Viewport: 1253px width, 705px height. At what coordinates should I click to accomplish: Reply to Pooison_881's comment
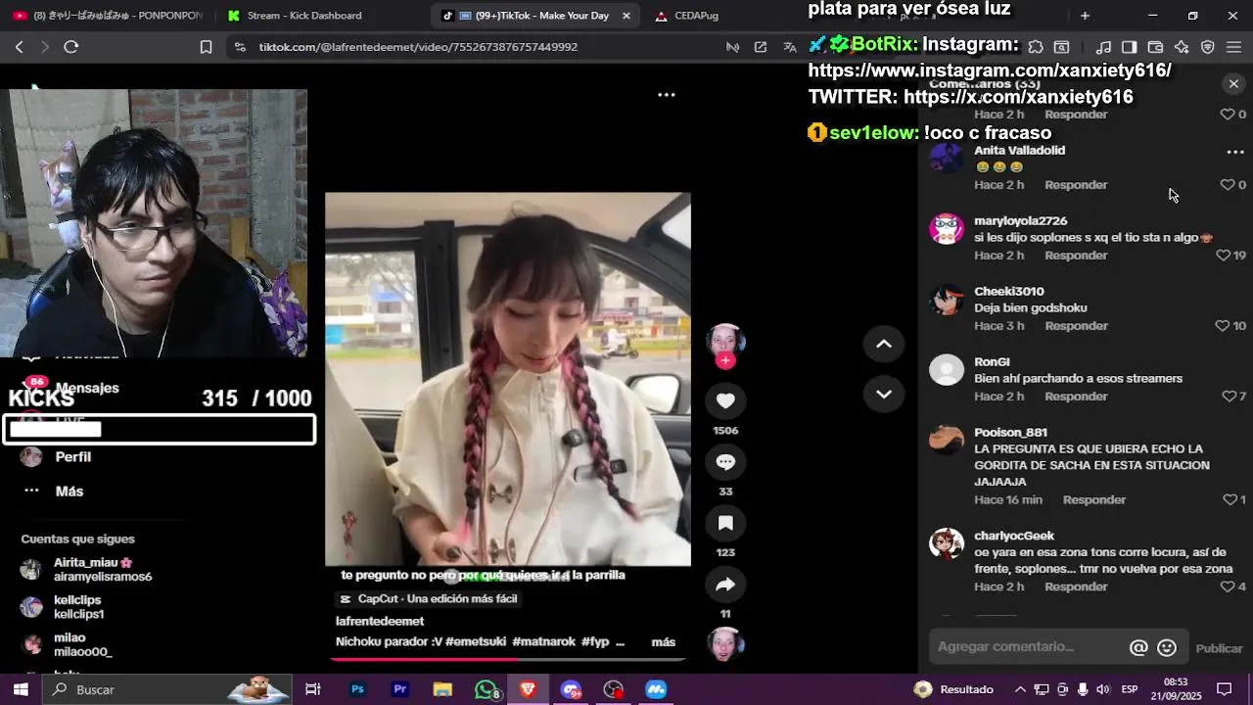[x=1093, y=500]
